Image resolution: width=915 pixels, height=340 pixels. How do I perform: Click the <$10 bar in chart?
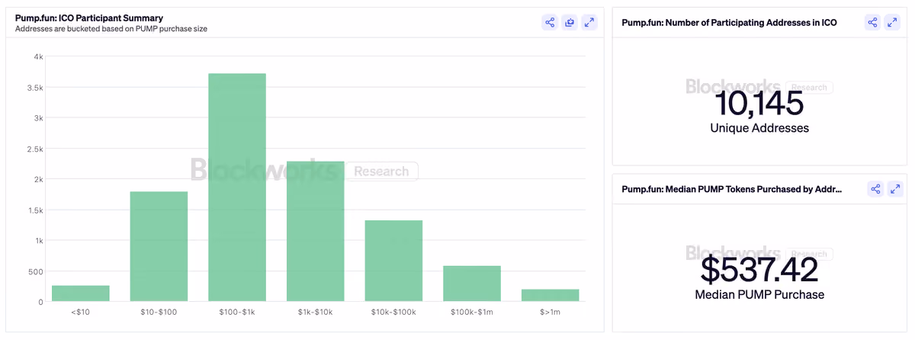point(81,293)
